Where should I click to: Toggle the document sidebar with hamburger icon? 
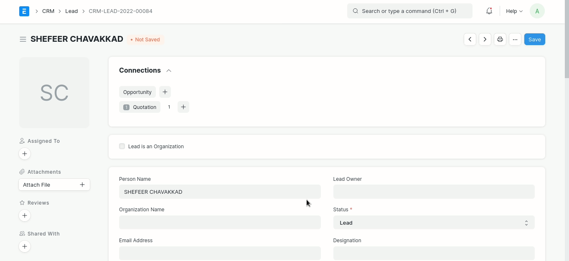pos(23,39)
